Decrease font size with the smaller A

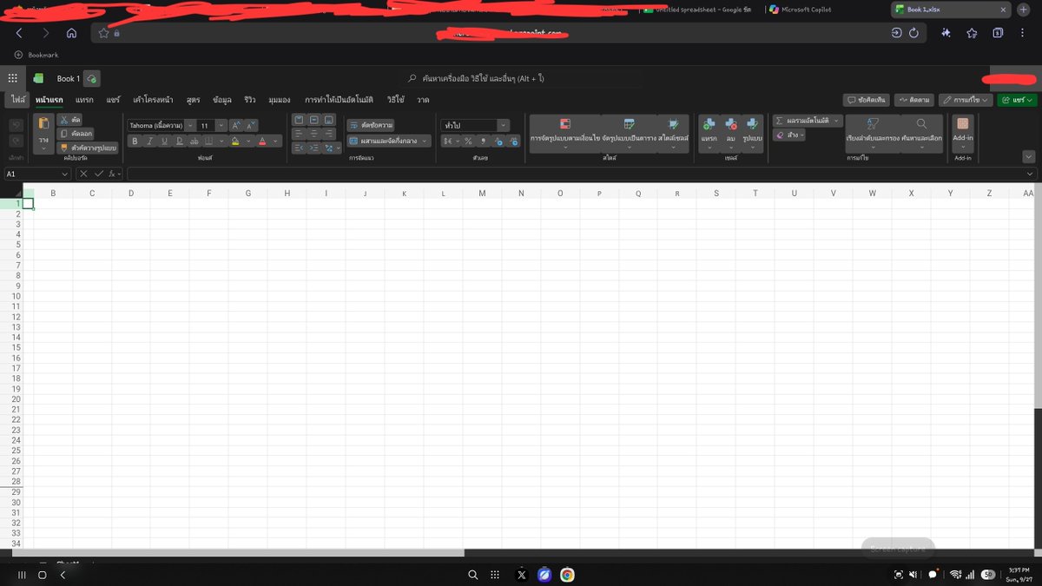tap(249, 125)
